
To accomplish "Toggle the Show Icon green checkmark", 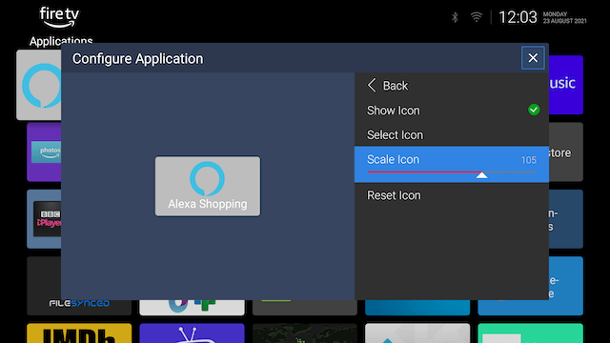I will [x=534, y=110].
